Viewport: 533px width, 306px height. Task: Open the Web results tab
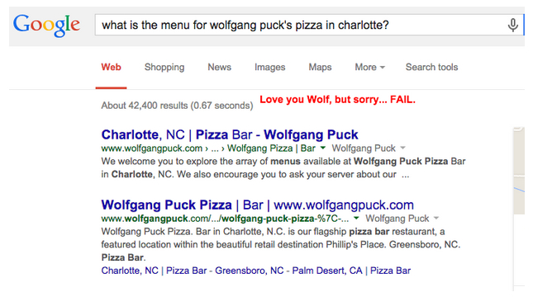tap(111, 67)
